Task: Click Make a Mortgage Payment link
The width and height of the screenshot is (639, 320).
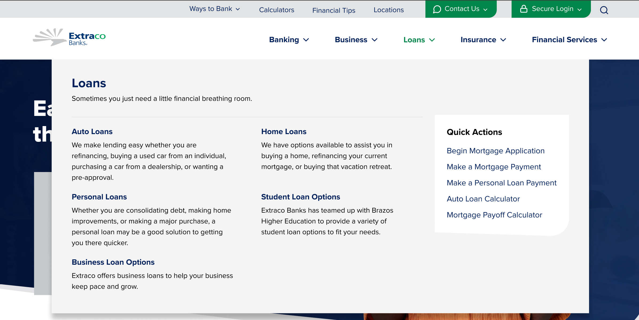Action: click(x=494, y=167)
